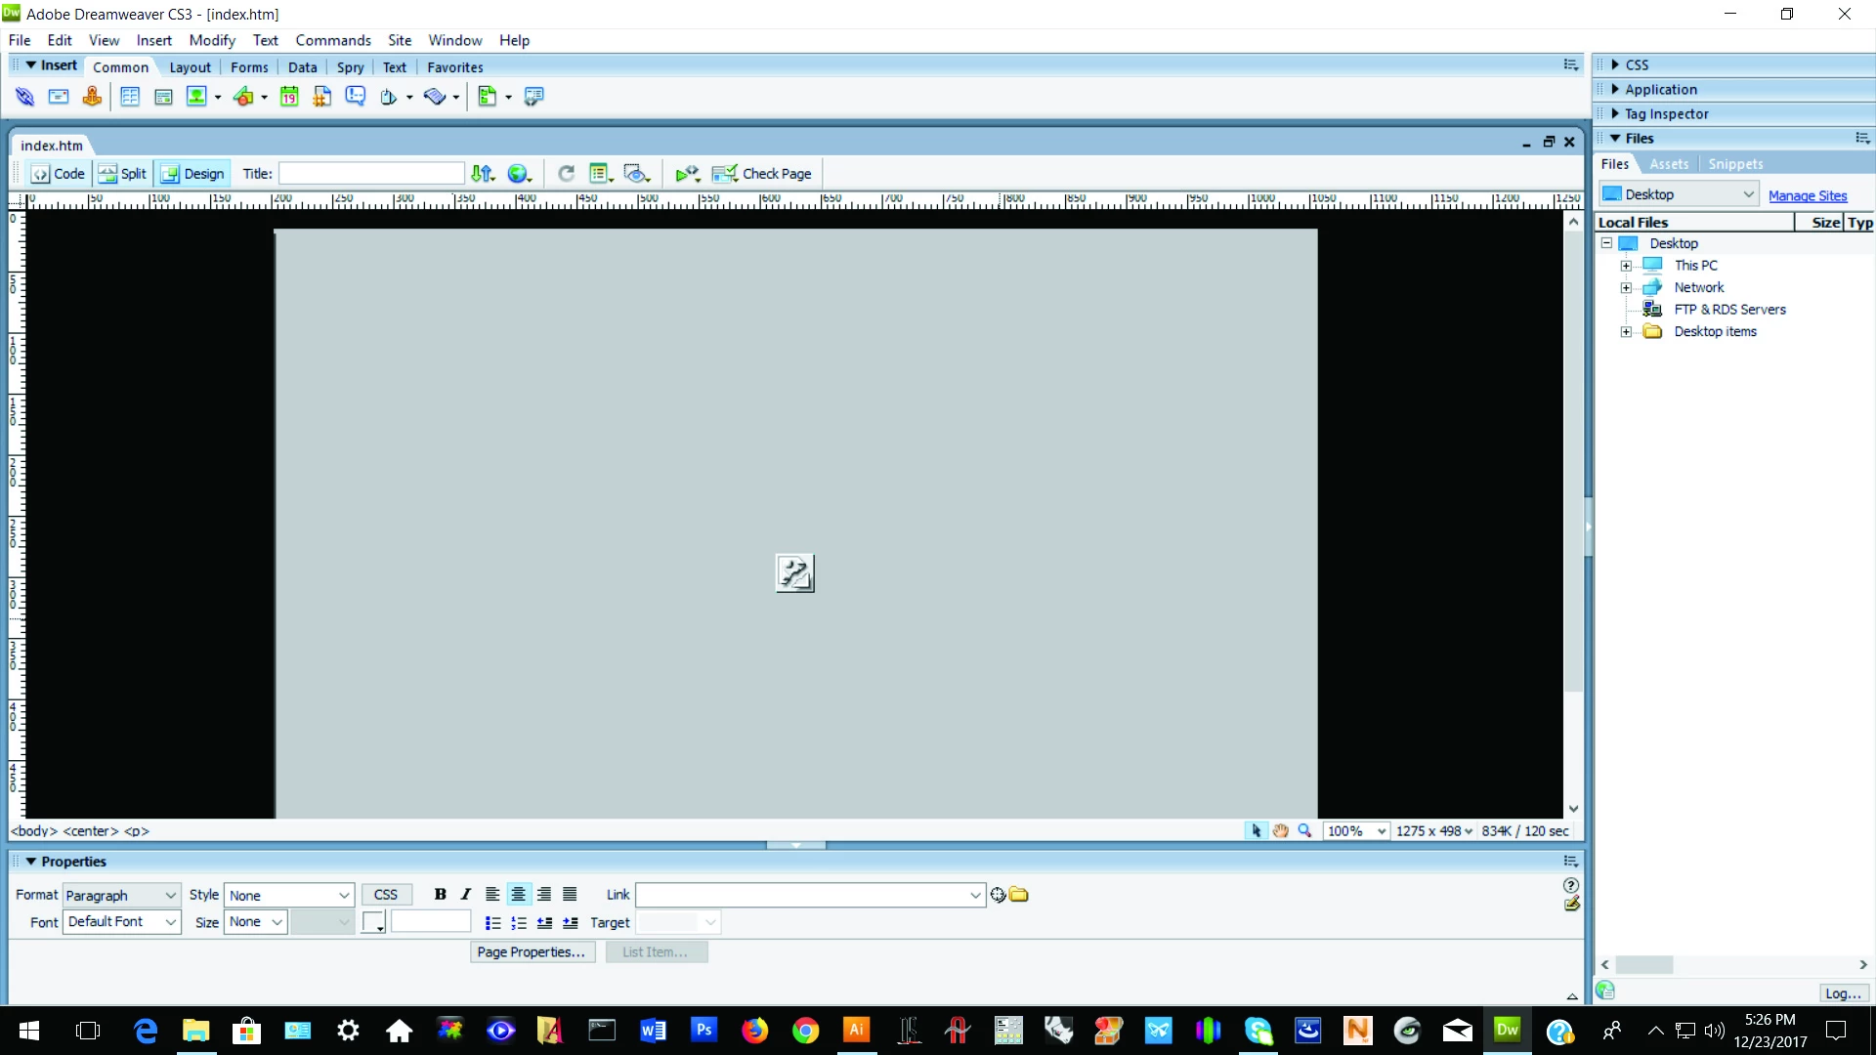The image size is (1876, 1055).
Task: Open the Commands menu
Action: click(332, 40)
